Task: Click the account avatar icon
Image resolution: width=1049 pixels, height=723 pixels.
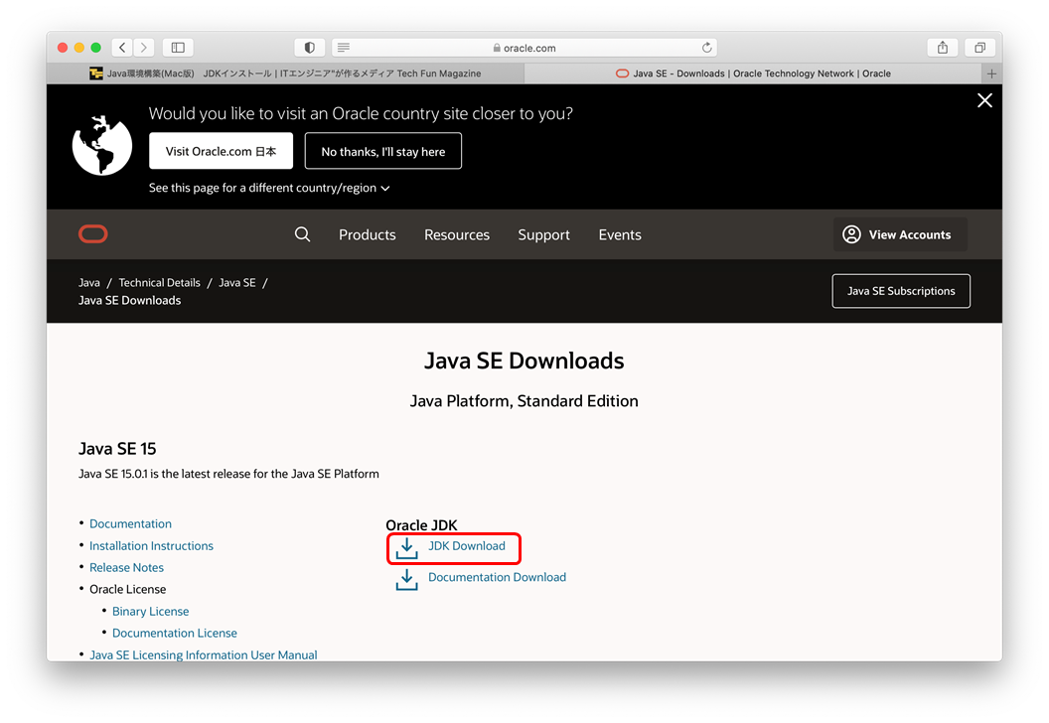Action: point(851,234)
